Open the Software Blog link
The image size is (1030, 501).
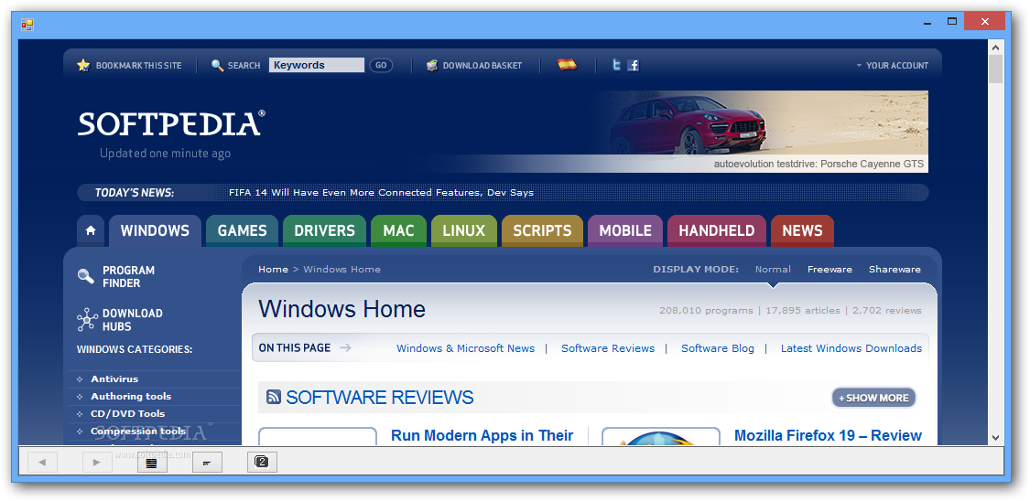(717, 348)
